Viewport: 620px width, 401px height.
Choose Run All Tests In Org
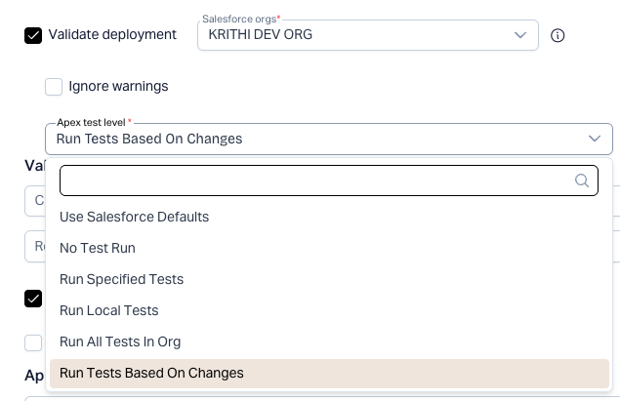[x=120, y=341]
